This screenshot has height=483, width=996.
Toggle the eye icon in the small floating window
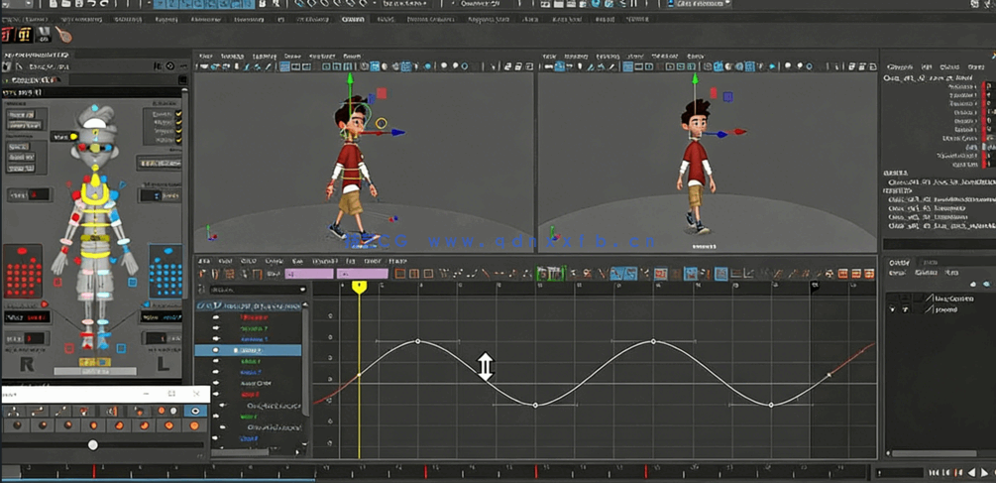pos(195,411)
